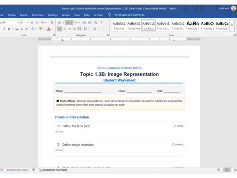
Task: Apply Underline formatting
Action: pyautogui.click(x=9, y=29)
